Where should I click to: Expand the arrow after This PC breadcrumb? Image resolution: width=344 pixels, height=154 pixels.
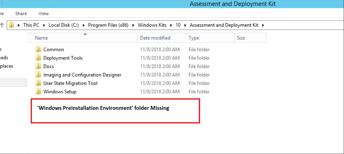(x=44, y=25)
